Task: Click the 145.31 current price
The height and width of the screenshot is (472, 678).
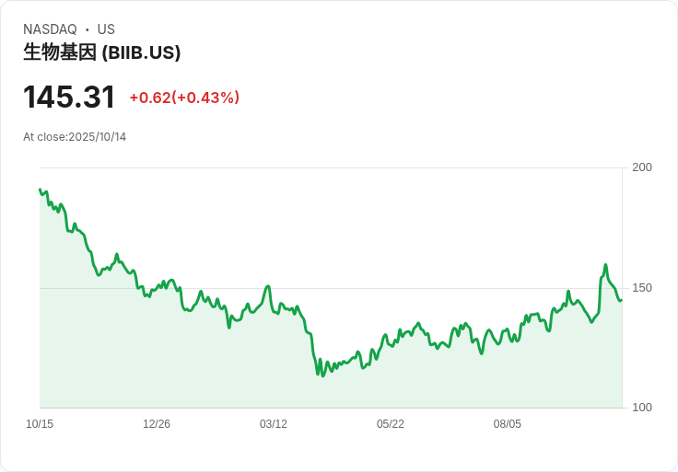Action: (x=69, y=97)
